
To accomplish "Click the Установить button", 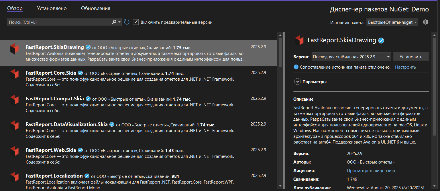I will point(411,57).
